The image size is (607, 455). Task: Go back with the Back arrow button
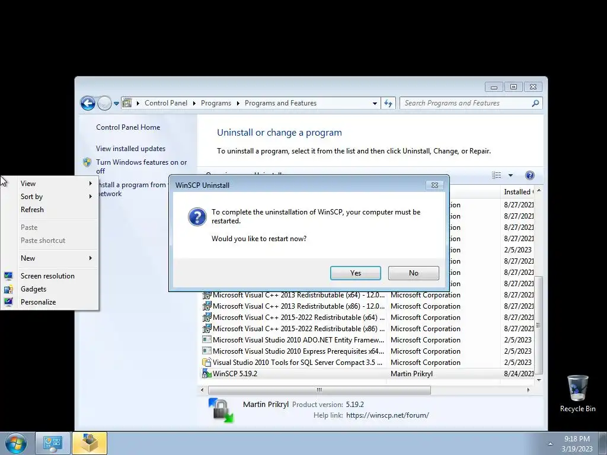coord(88,103)
